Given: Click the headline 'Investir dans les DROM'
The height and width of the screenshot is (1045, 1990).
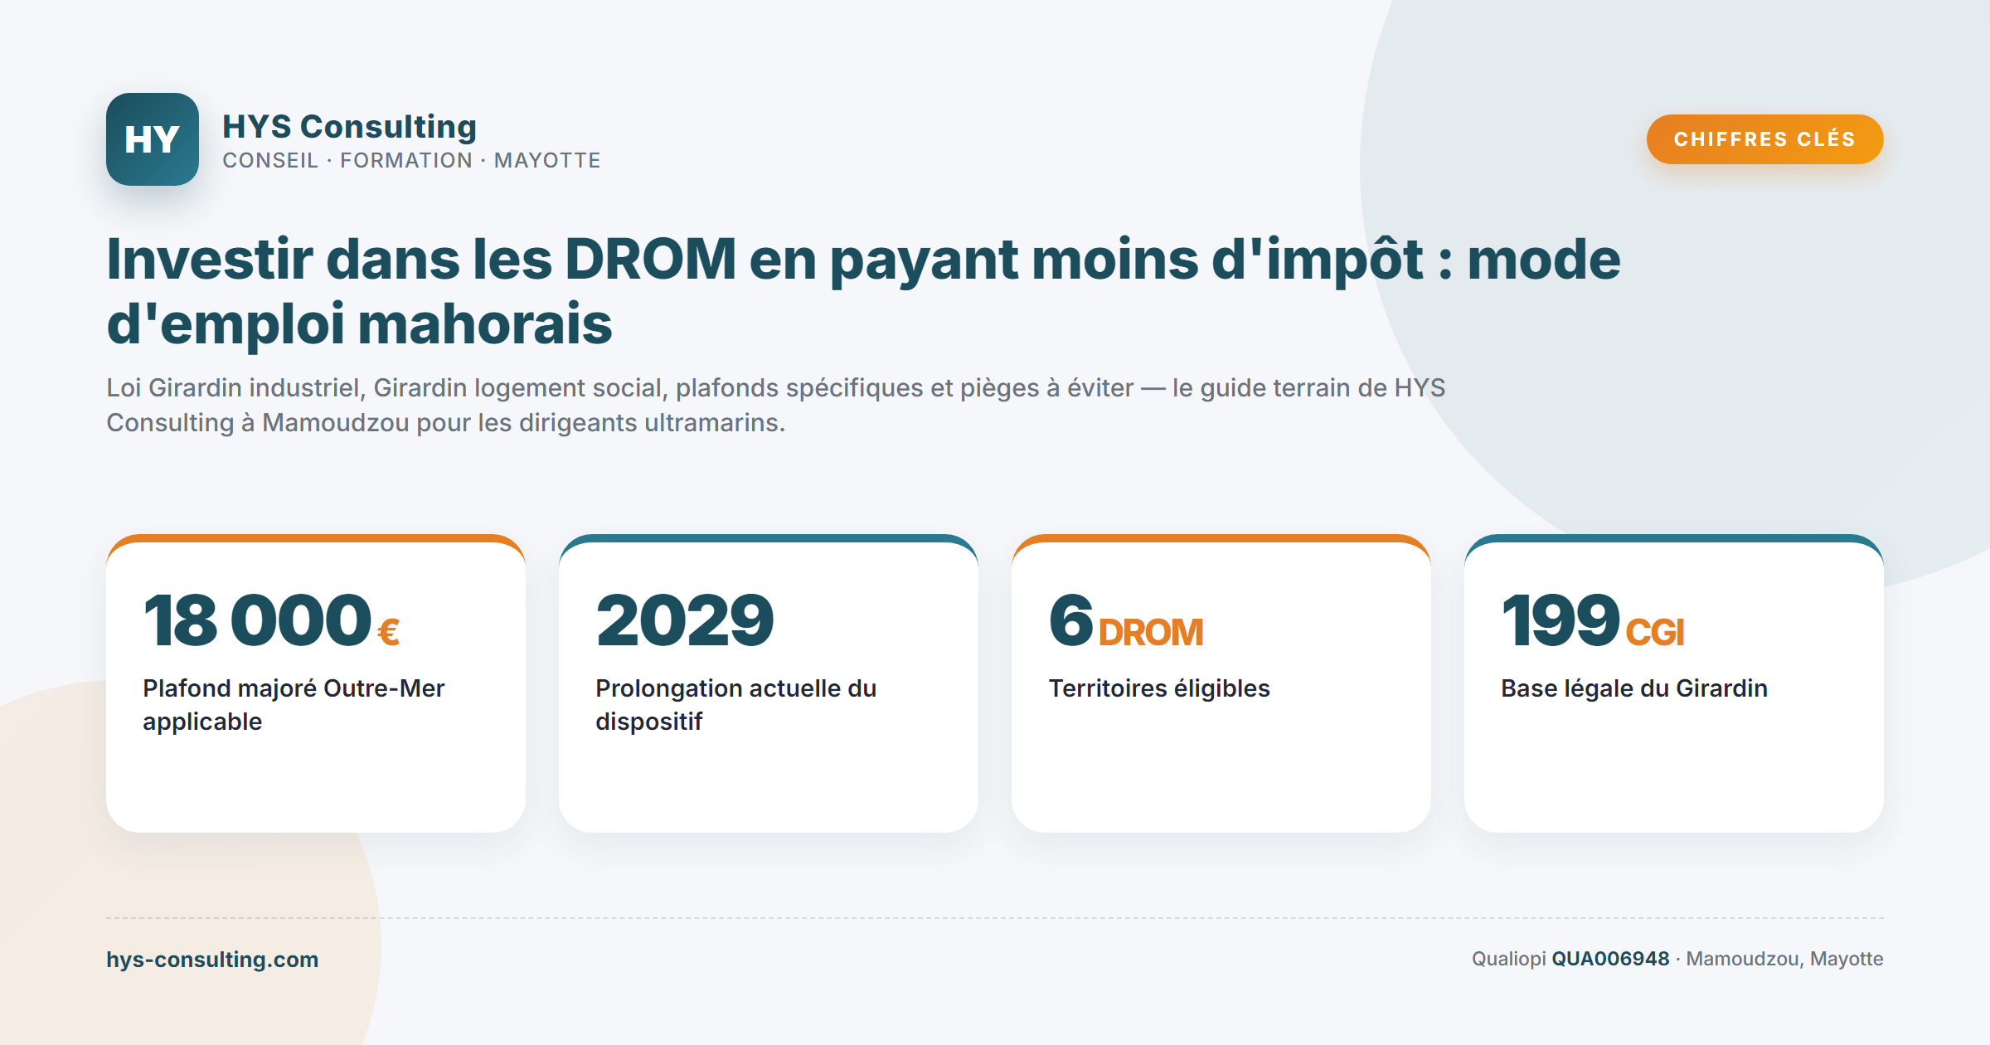Looking at the screenshot, I should (x=863, y=290).
